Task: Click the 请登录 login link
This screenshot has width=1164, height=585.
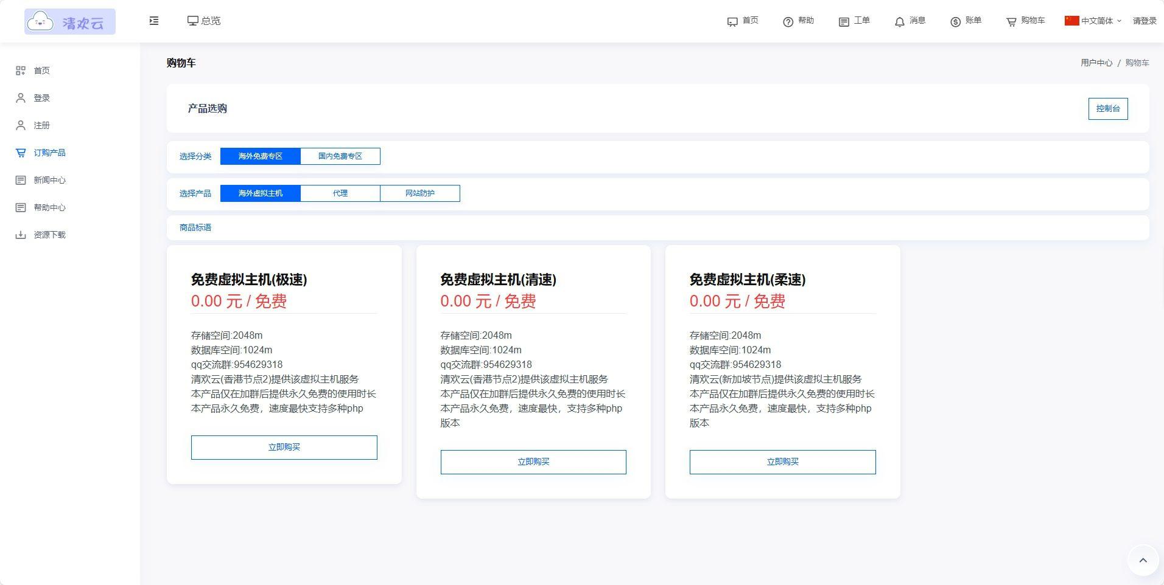Action: tap(1143, 21)
